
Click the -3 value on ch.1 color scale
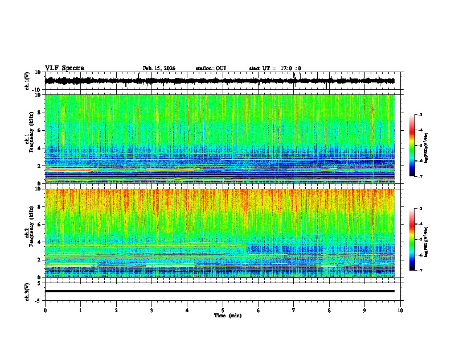(x=420, y=115)
